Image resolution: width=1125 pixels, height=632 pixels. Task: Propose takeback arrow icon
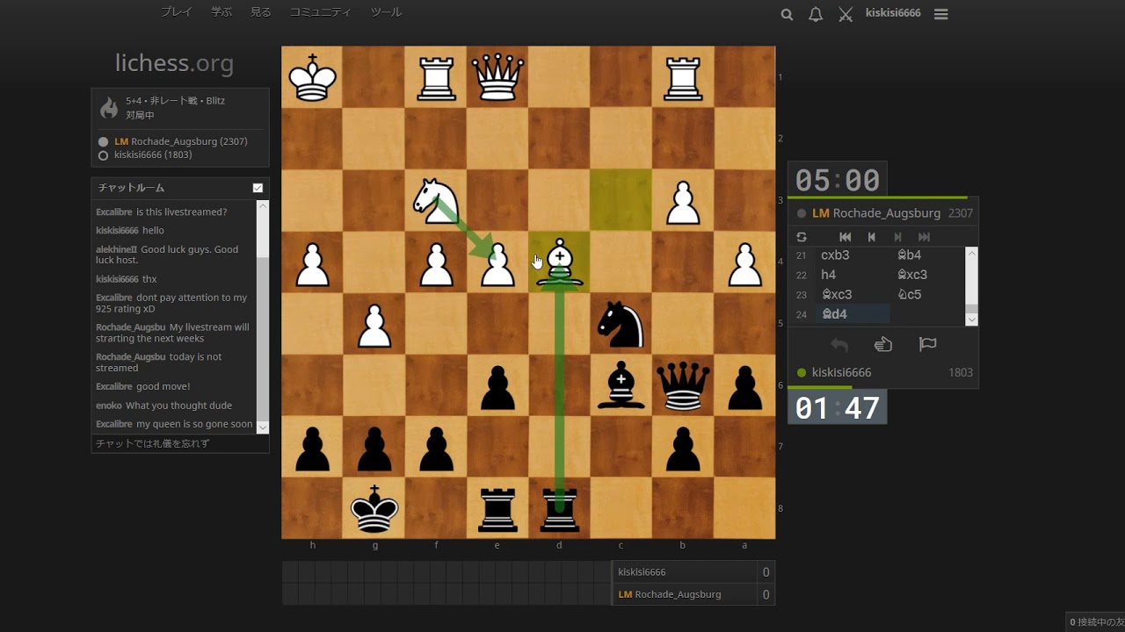839,345
